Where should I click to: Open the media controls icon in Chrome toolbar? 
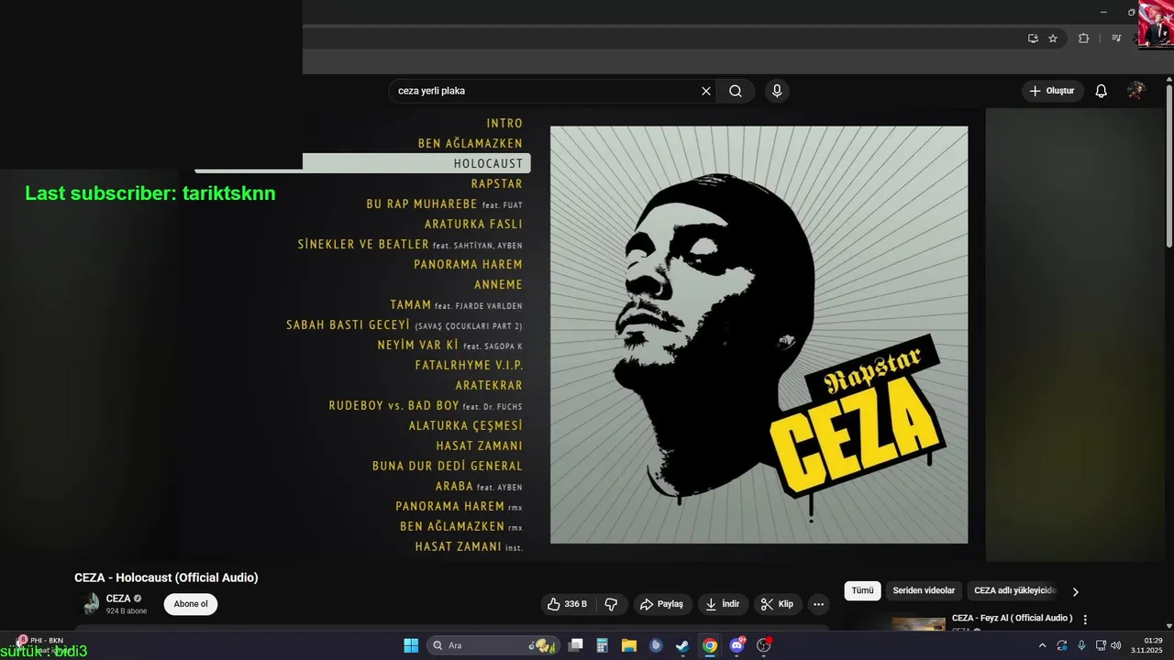[1116, 38]
